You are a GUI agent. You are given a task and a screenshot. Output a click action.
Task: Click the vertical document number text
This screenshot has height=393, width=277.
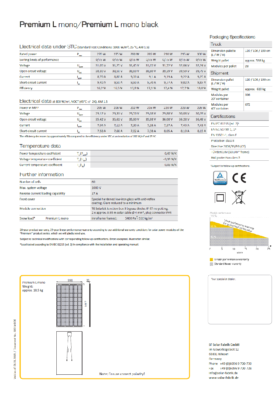click(x=15, y=349)
